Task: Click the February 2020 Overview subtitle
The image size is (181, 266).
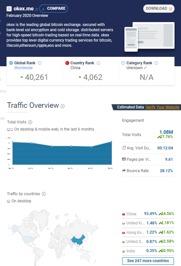Action: coord(27,16)
